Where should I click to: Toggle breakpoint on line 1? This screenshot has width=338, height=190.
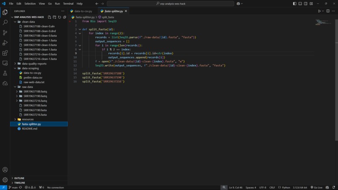click(x=70, y=21)
